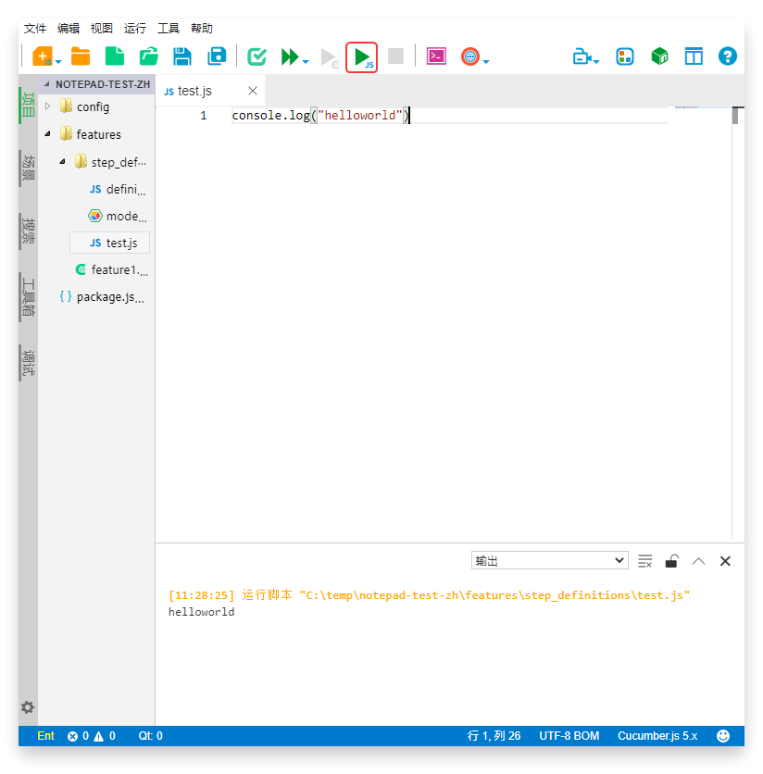
Task: Click the new file icon
Action: click(x=115, y=56)
